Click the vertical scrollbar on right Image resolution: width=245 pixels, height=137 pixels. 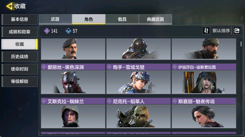pos(241,44)
